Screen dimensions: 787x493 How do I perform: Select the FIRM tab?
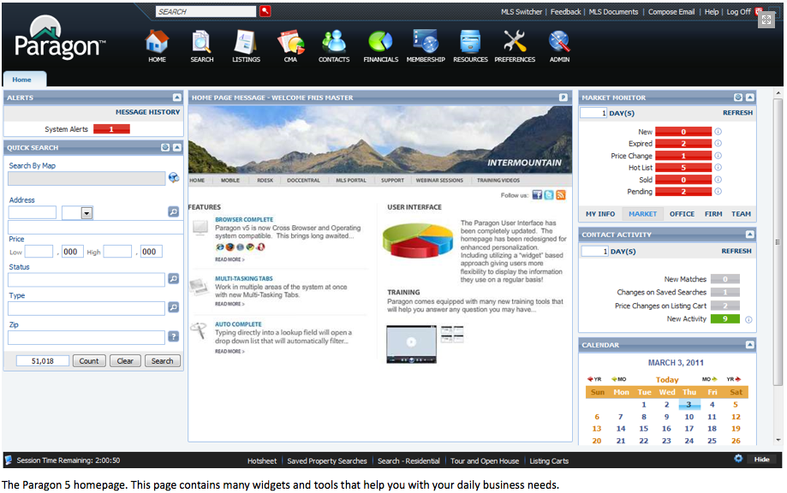tap(713, 214)
